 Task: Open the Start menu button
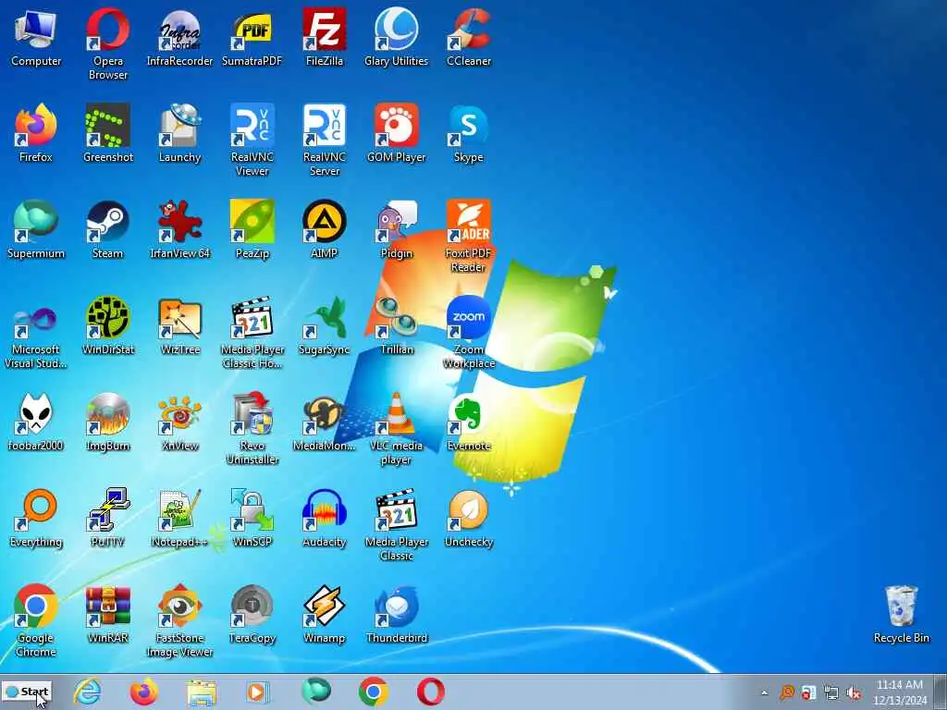27,692
